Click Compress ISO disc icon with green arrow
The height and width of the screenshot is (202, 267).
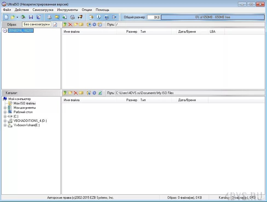[65, 17]
